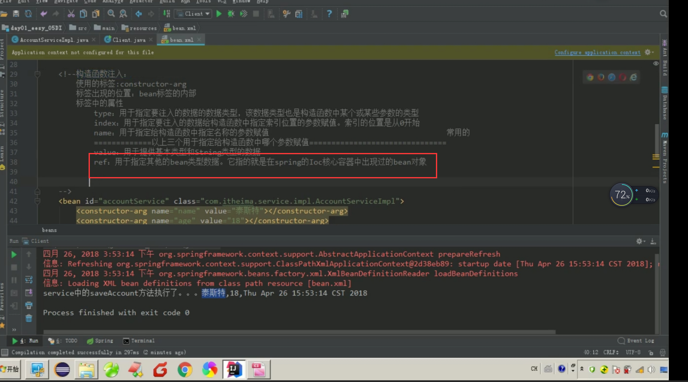The height and width of the screenshot is (382, 688).
Task: Open the 4: Run tool window tab
Action: click(x=25, y=341)
